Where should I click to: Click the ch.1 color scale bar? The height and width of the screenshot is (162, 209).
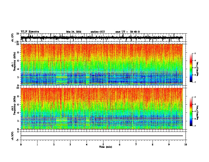pyautogui.click(x=191, y=68)
